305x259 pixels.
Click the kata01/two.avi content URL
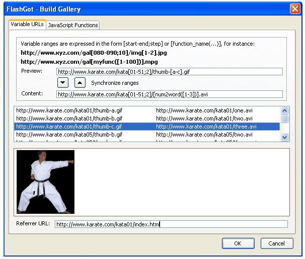point(204,118)
